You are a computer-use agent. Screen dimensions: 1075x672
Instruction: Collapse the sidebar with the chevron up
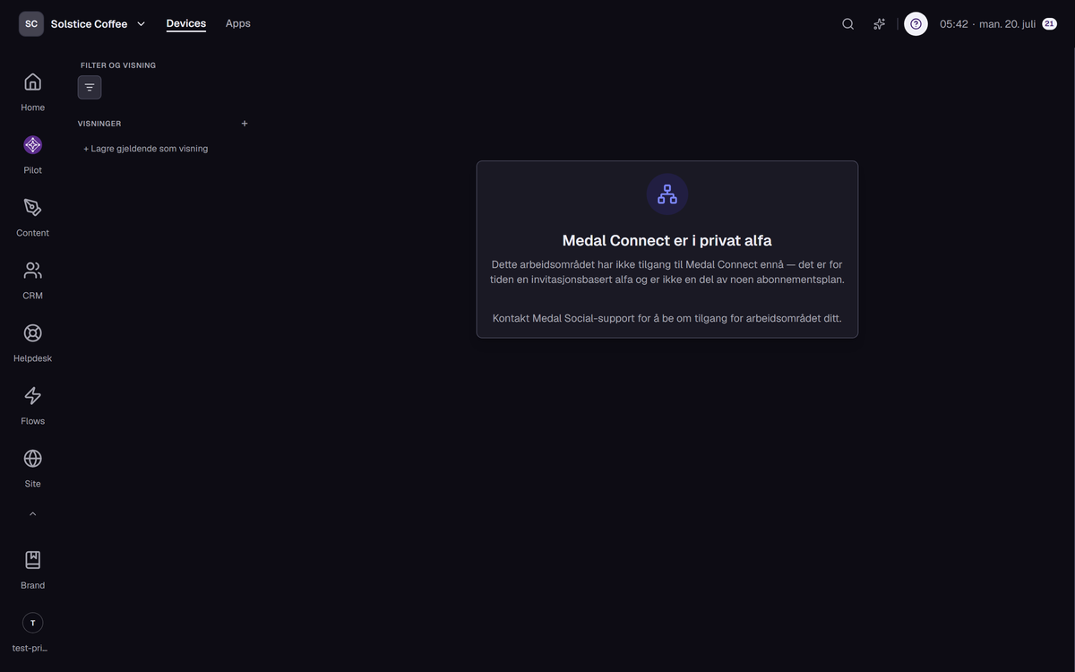tap(32, 514)
